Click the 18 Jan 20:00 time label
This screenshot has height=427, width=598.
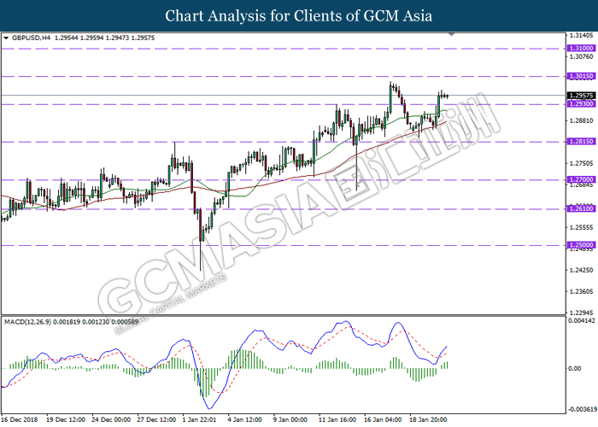[428, 420]
